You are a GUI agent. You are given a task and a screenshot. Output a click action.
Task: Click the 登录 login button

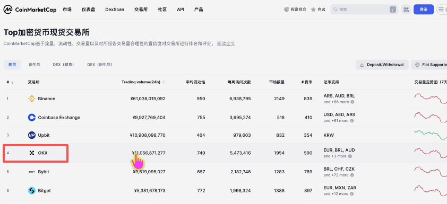424,10
